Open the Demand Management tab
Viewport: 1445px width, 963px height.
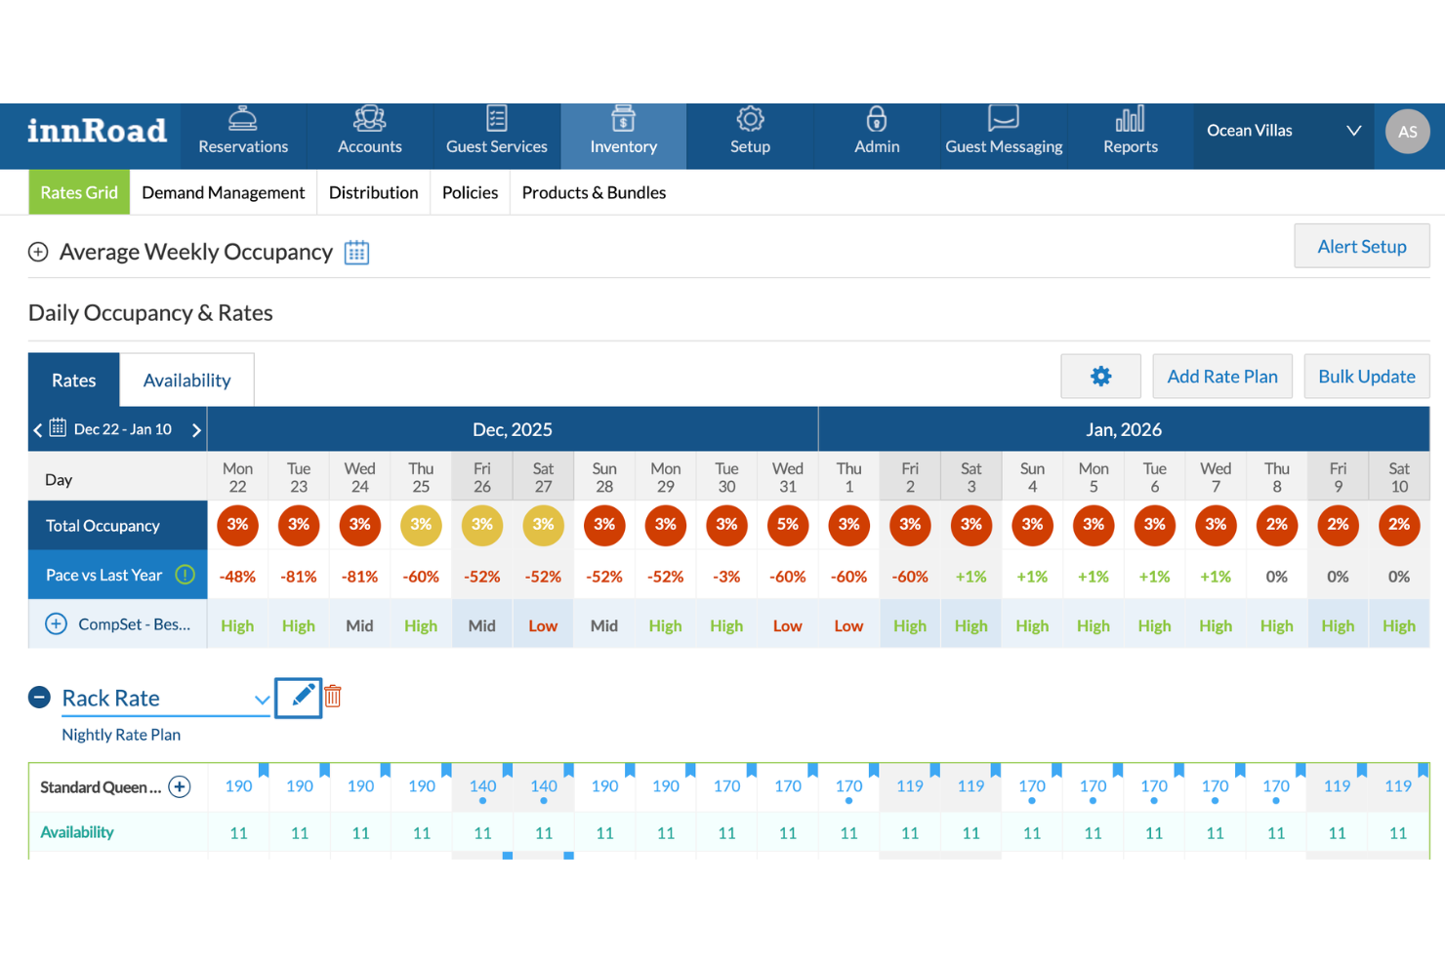[x=223, y=193]
